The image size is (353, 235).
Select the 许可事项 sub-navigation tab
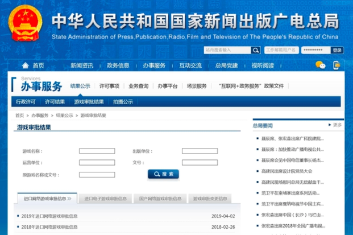pos(109,86)
